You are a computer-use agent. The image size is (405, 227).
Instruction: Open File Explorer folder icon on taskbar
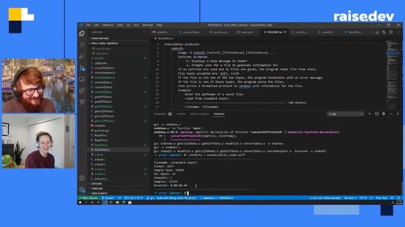coord(117,202)
